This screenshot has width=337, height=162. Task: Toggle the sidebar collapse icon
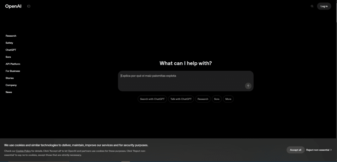click(29, 6)
